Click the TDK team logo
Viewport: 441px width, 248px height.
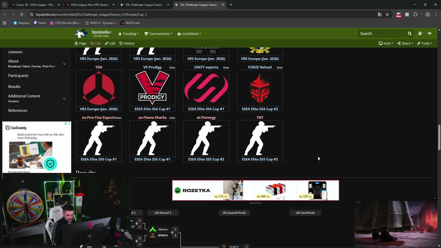tap(99, 88)
